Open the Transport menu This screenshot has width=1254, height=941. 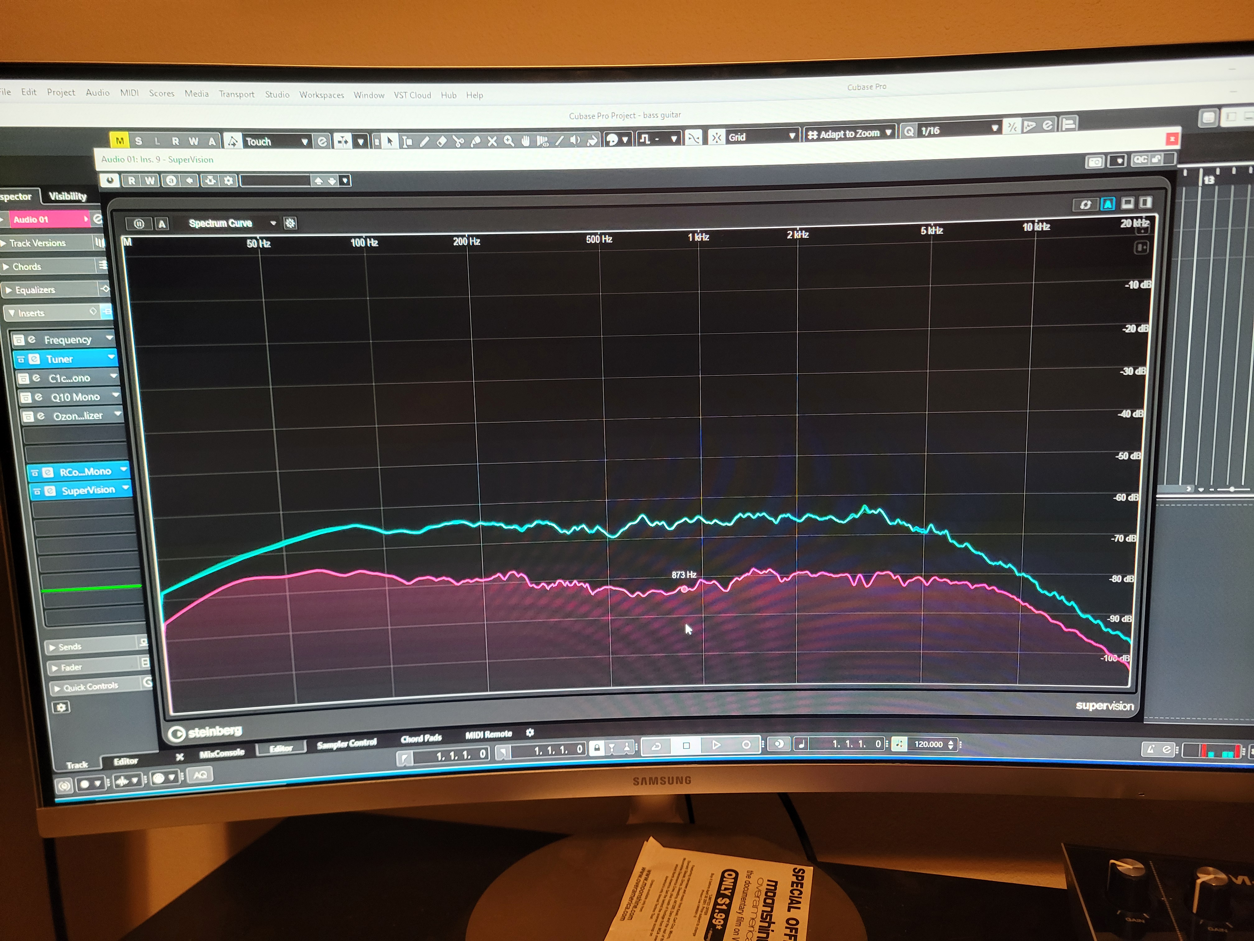[x=236, y=94]
